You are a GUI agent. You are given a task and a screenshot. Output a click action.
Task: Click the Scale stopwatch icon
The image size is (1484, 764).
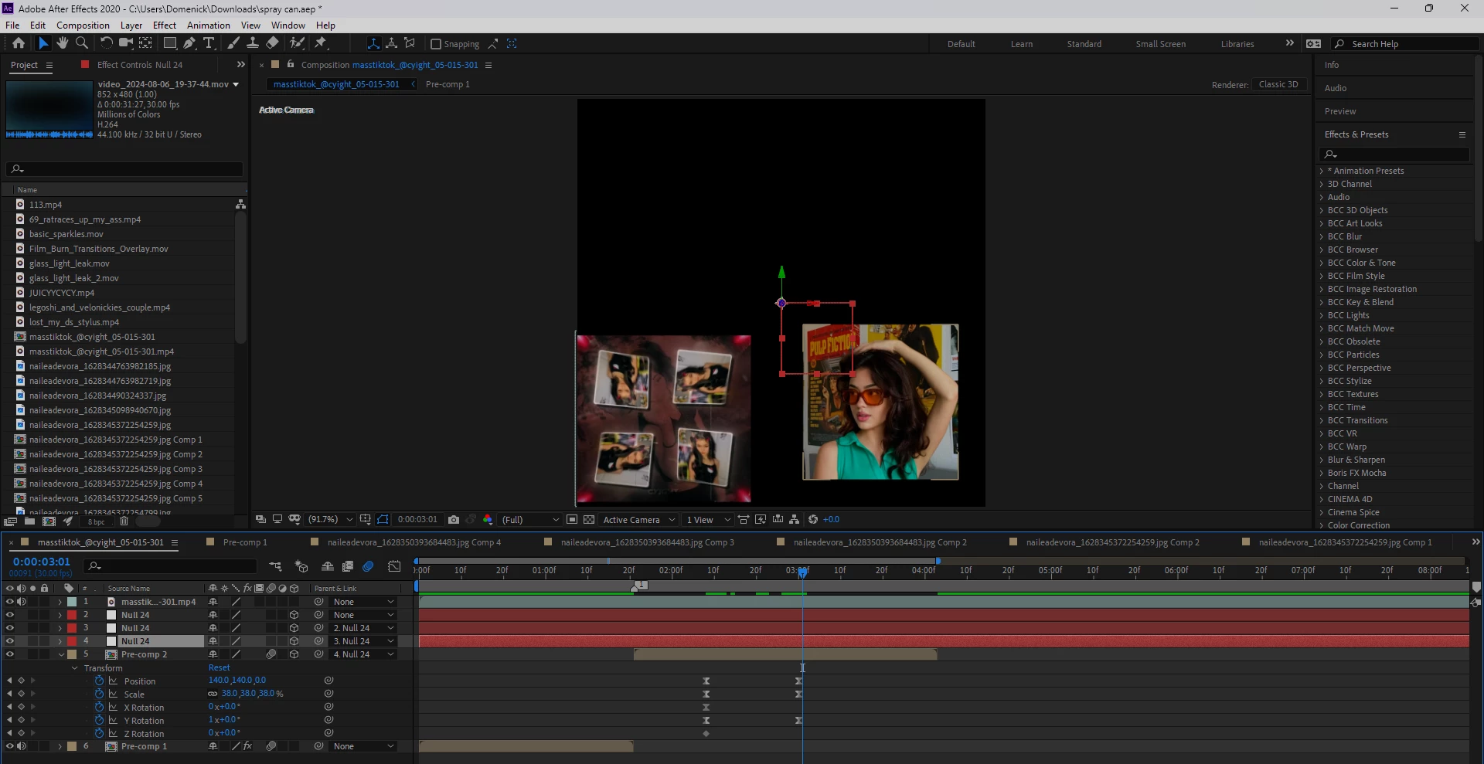coord(99,694)
